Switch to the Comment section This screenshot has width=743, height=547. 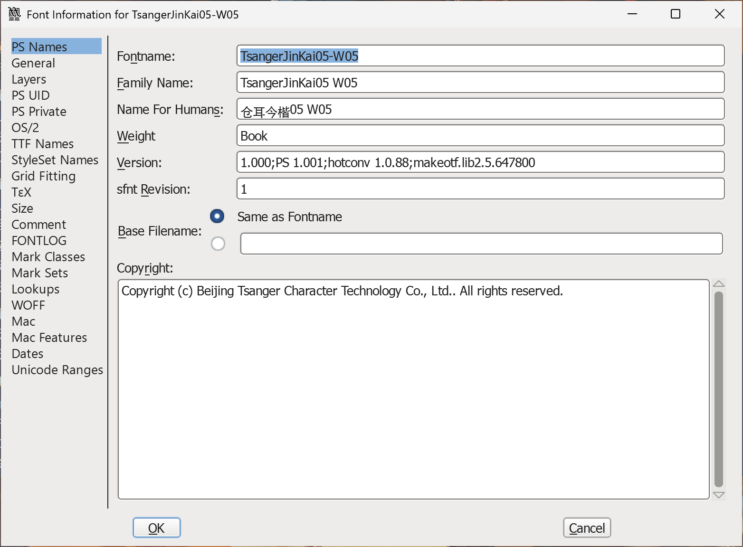39,225
